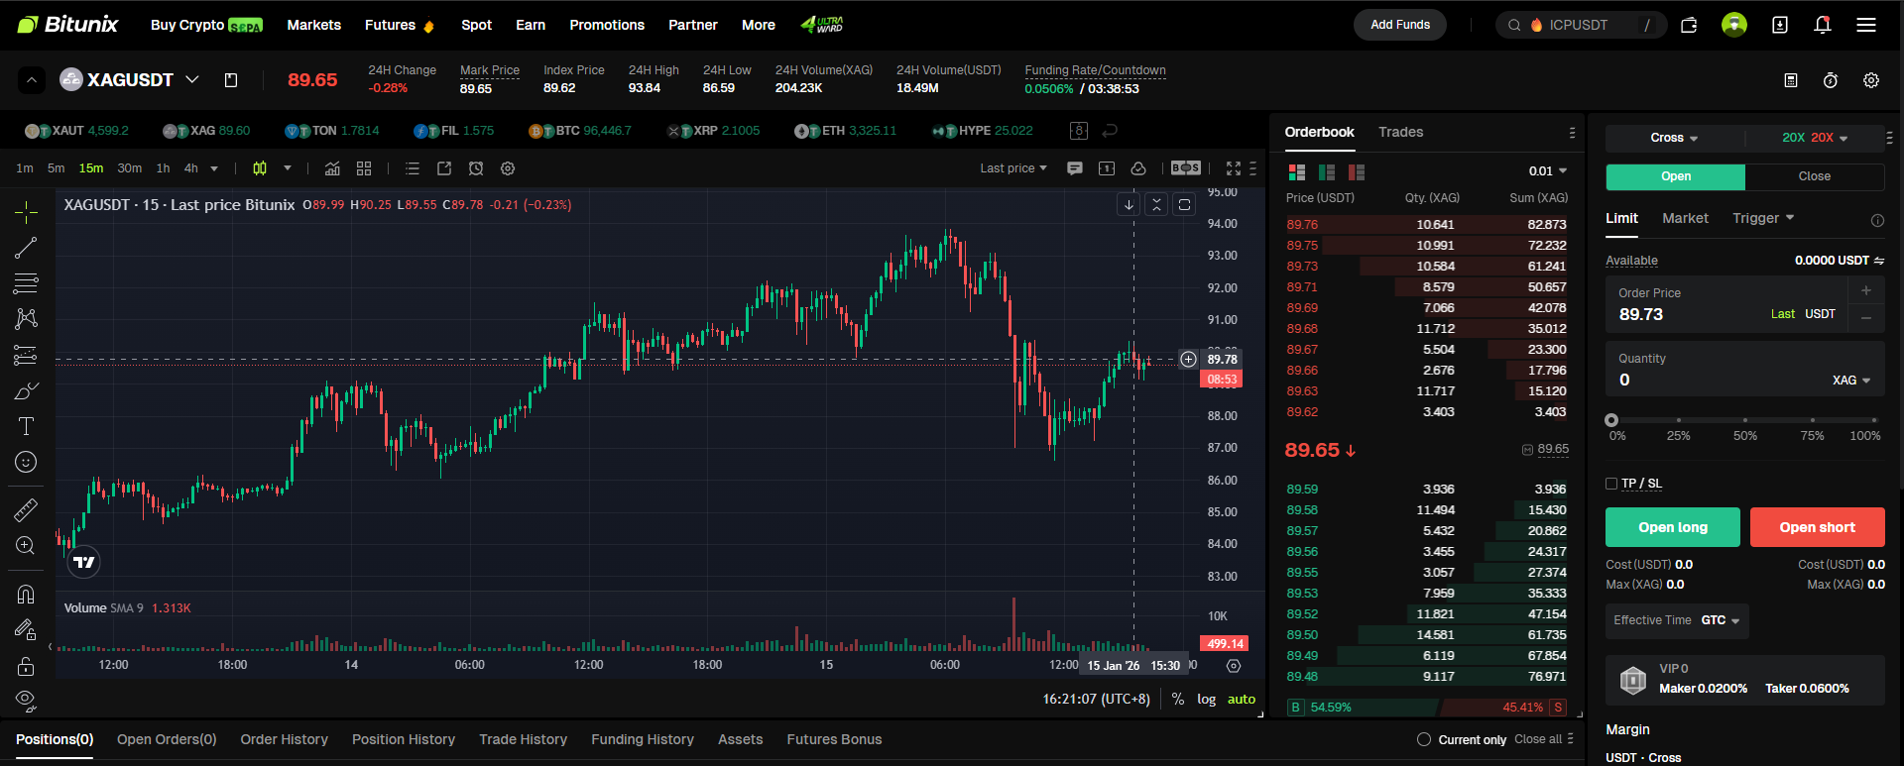Toggle drawings visibility eye icon
The image size is (1904, 766).
click(x=26, y=701)
